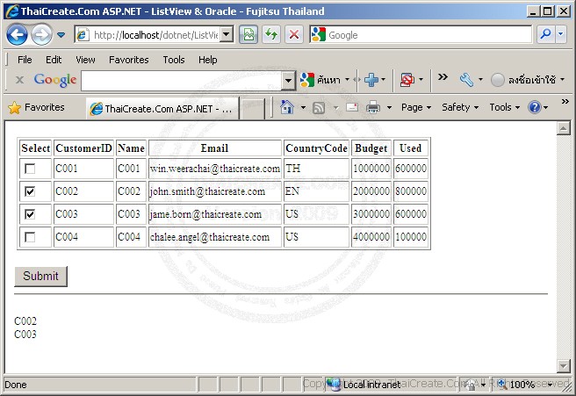
Task: Expand the address bar URL dropdown
Action: pyautogui.click(x=226, y=35)
